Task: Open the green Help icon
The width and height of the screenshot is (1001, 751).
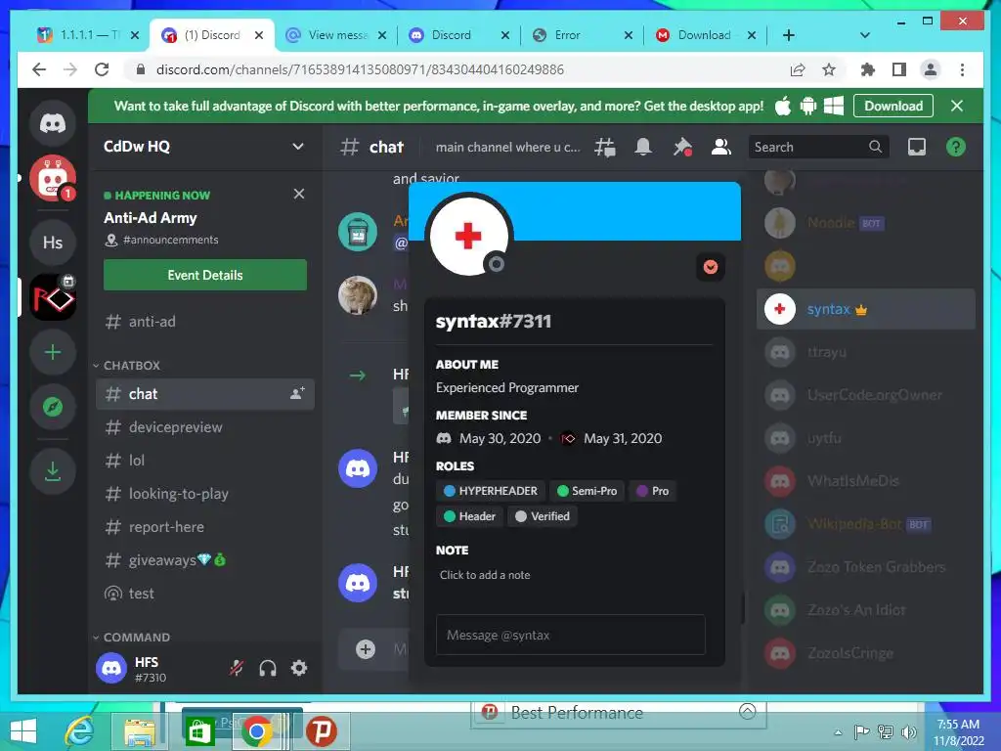Action: [x=955, y=147]
